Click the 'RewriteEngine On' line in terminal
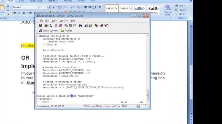Viewport: 222px width, 124px height. [53, 50]
